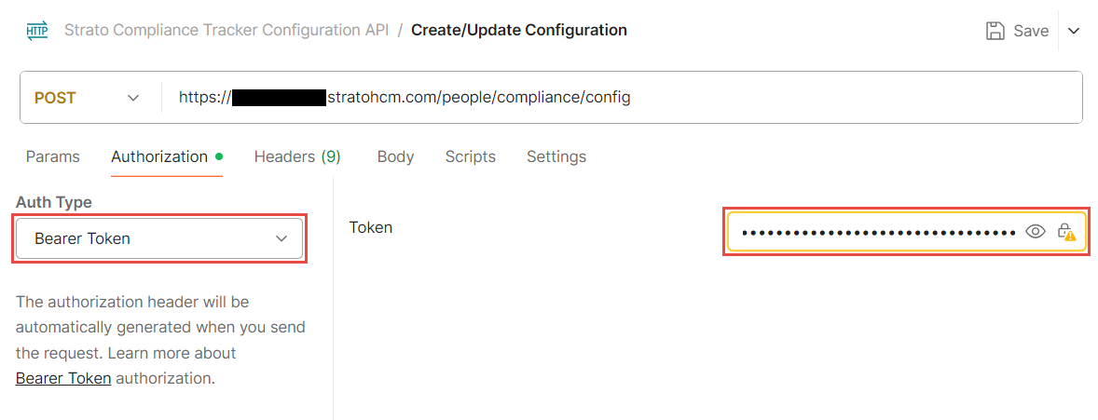This screenshot has width=1098, height=420.
Task: Click the green dot on Authorization tab
Action: (x=219, y=156)
